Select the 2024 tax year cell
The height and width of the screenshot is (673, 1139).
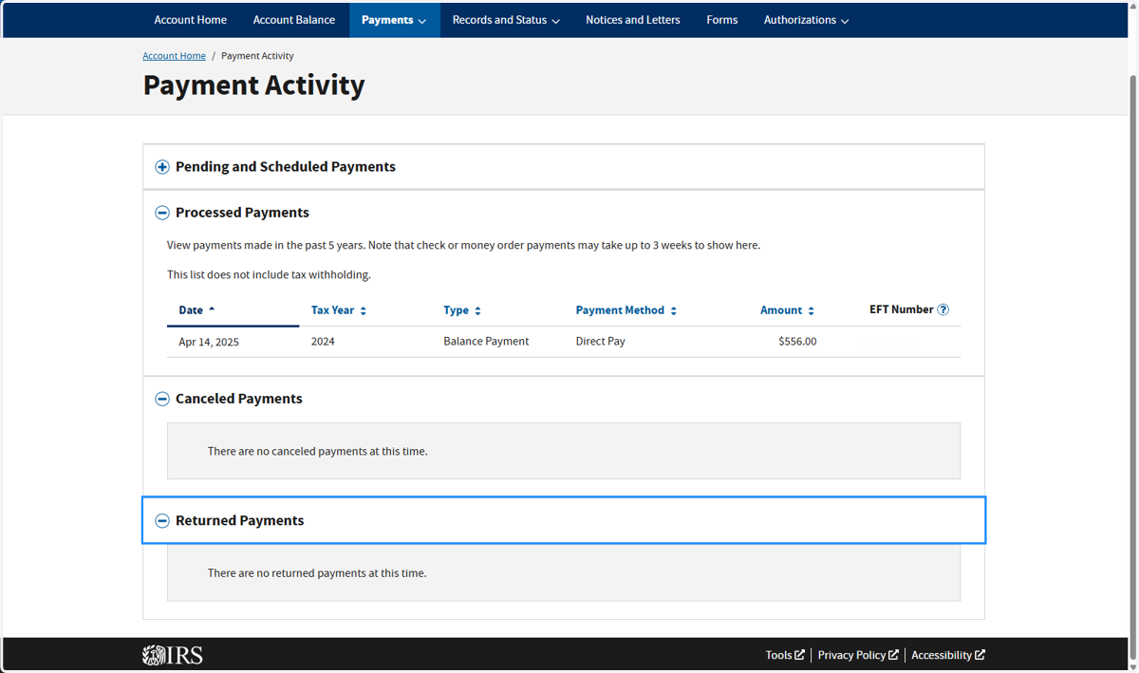[x=323, y=342]
